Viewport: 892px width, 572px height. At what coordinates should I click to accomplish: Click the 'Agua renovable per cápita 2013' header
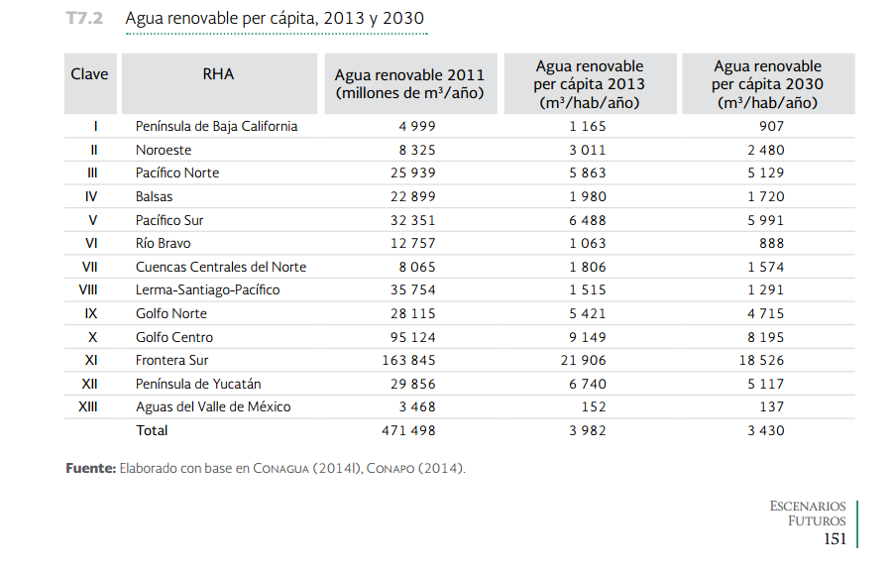(x=590, y=84)
